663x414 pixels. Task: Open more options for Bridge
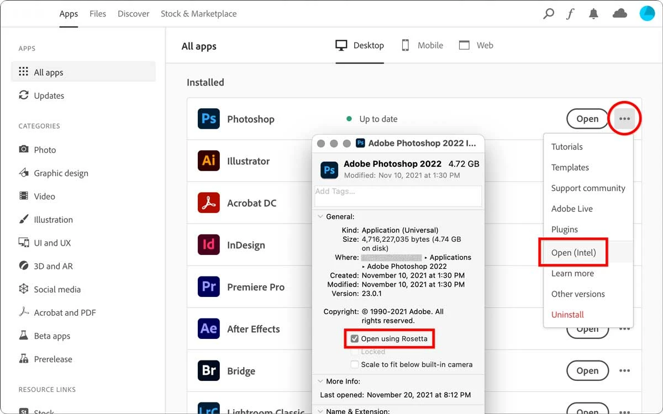click(624, 370)
